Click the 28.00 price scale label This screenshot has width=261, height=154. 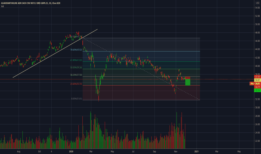pos(258,116)
